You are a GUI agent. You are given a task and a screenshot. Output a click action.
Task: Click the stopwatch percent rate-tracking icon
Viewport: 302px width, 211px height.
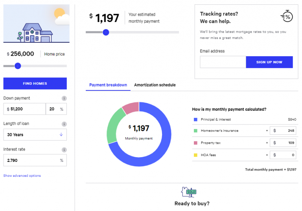click(x=286, y=16)
